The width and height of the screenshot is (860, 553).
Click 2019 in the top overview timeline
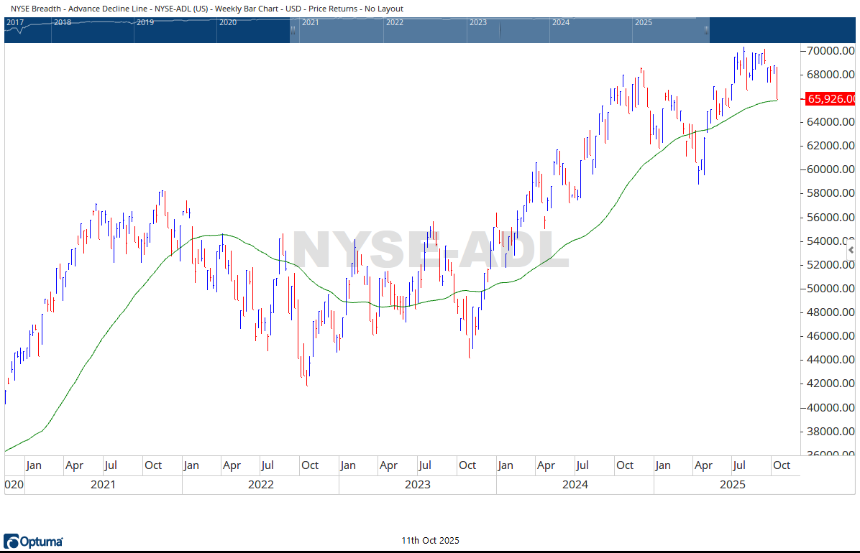click(145, 22)
